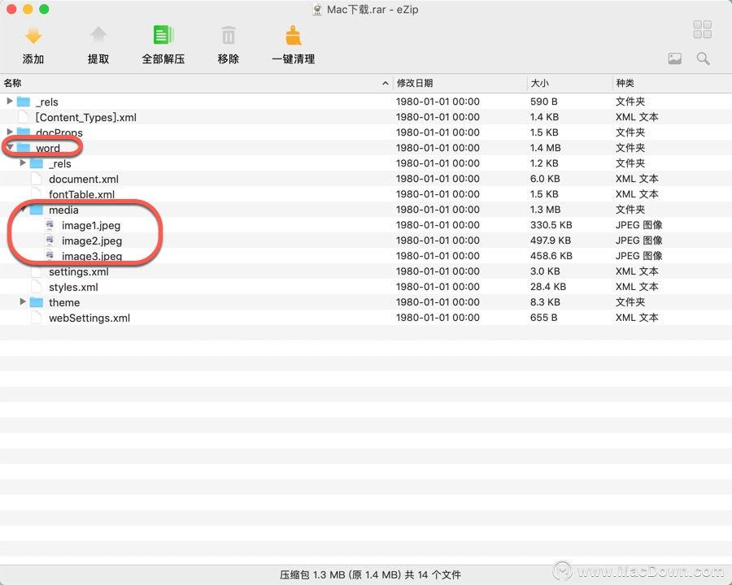Viewport: 732px width, 585px height.
Task: Click the image3.jpeg file icon
Action: (x=50, y=256)
